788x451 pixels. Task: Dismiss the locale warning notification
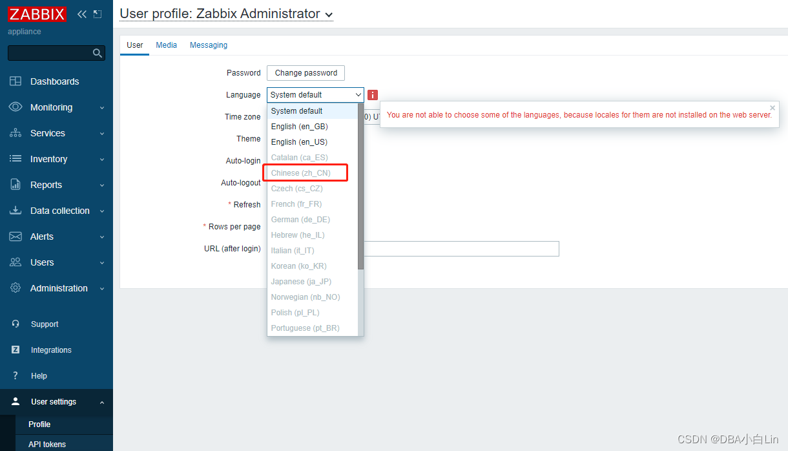[x=772, y=107]
